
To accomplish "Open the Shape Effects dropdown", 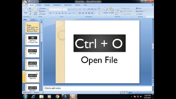I will click(x=127, y=14).
